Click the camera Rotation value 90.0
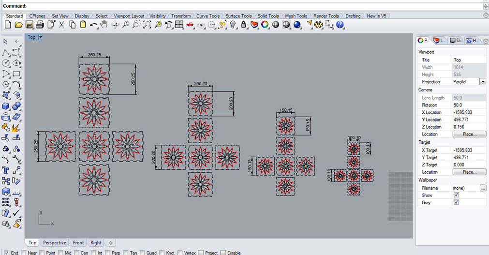489x255 pixels. point(469,105)
